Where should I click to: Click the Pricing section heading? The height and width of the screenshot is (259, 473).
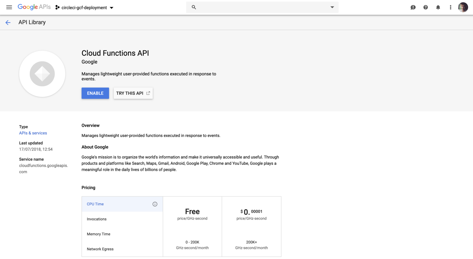click(89, 188)
